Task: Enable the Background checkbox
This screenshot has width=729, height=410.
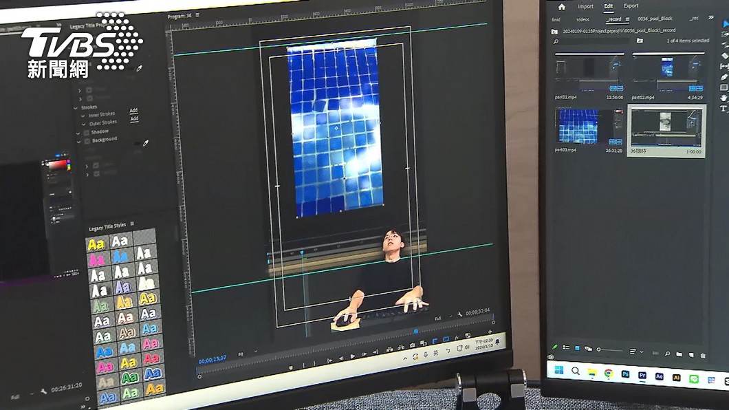Action: (87, 141)
